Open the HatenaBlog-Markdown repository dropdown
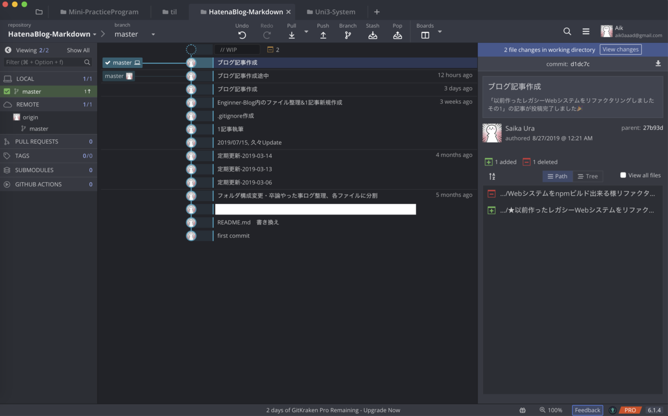The height and width of the screenshot is (416, 668). click(95, 33)
